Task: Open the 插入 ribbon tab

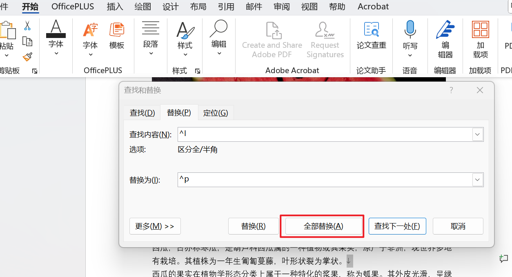Action: [115, 7]
